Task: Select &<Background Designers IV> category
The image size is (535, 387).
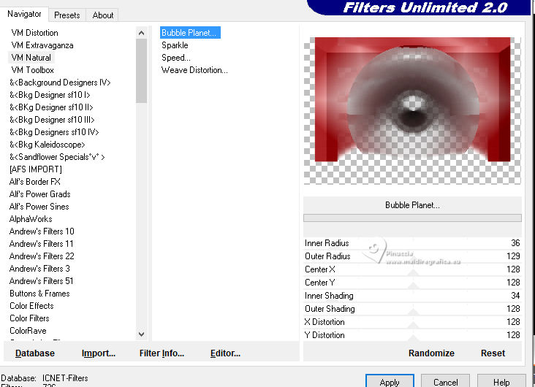Action: point(60,83)
